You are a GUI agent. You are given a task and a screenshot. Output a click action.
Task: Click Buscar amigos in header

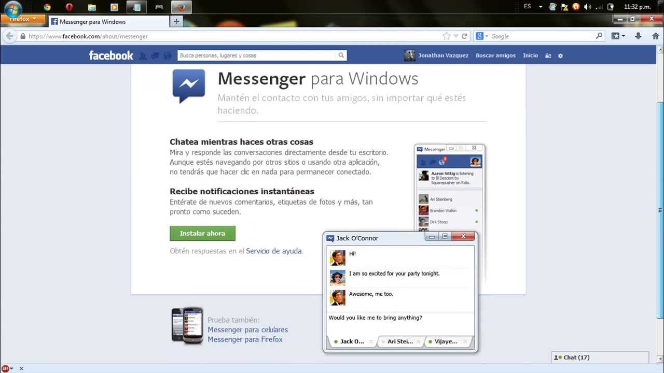coord(495,55)
